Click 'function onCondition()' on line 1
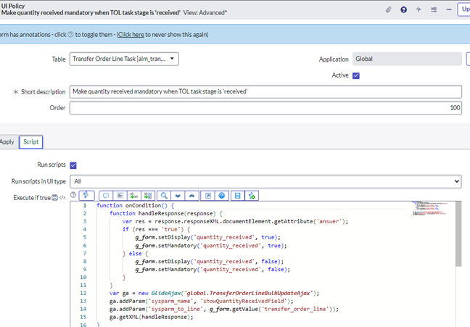470x327 pixels. point(131,205)
